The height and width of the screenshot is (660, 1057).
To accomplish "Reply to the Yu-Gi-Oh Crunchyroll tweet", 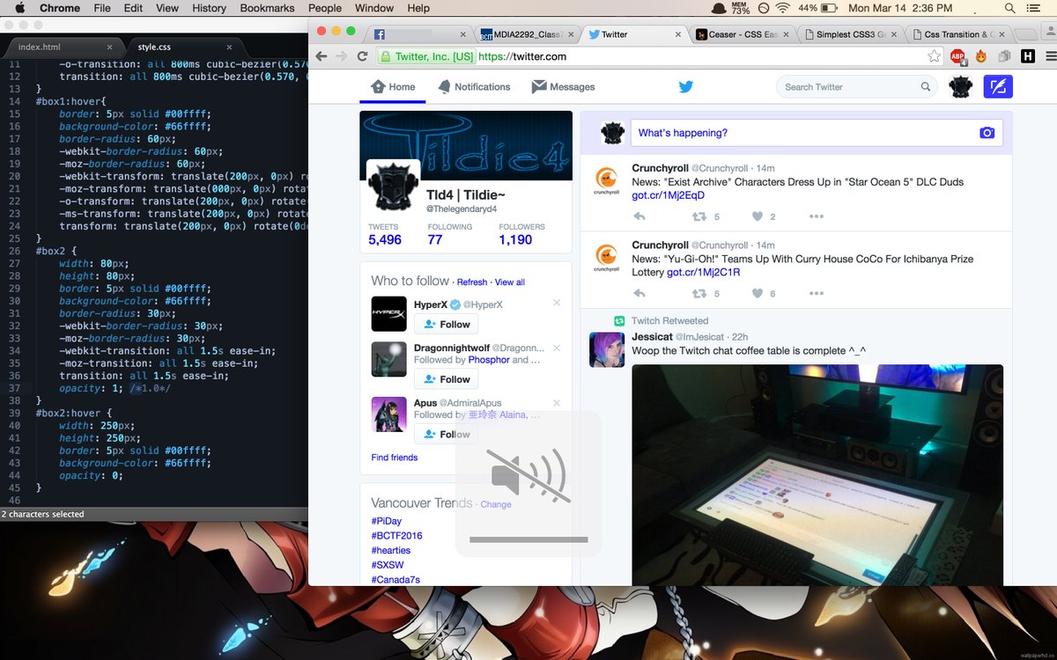I will (x=639, y=294).
